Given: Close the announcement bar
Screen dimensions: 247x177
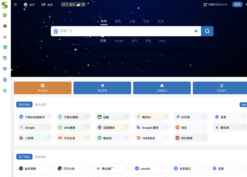Looking at the screenshot, I should pos(188,50).
